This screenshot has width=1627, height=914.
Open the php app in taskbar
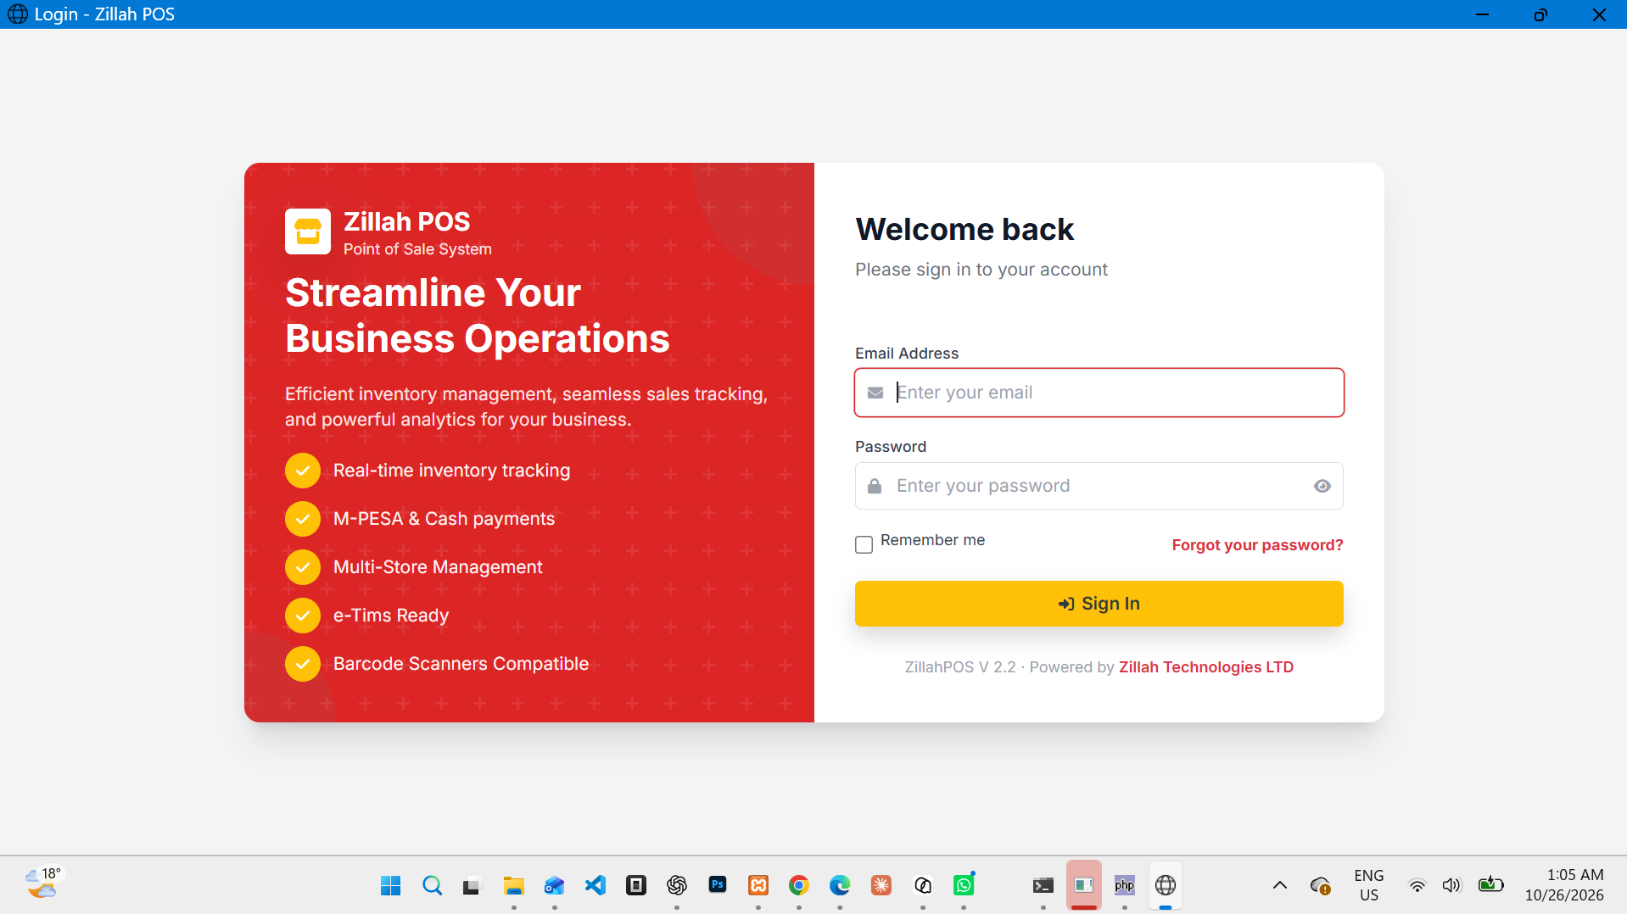click(1124, 886)
